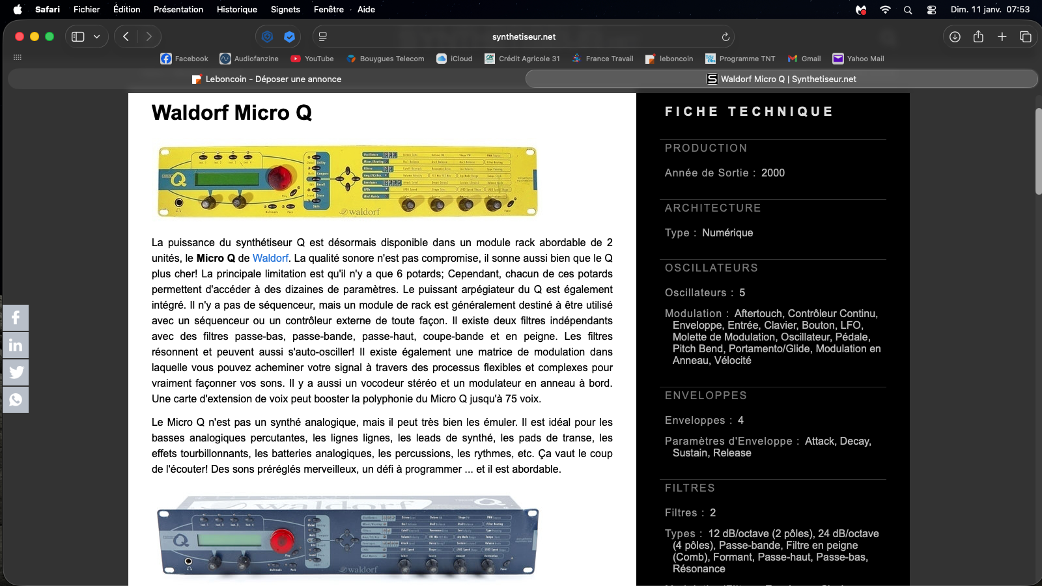Click the Type value Numérique
The width and height of the screenshot is (1042, 586).
pyautogui.click(x=727, y=232)
